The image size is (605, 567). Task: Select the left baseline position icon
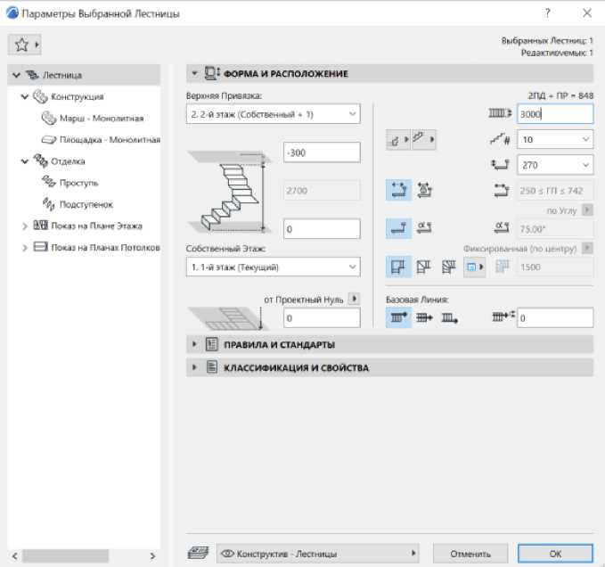[x=398, y=316]
